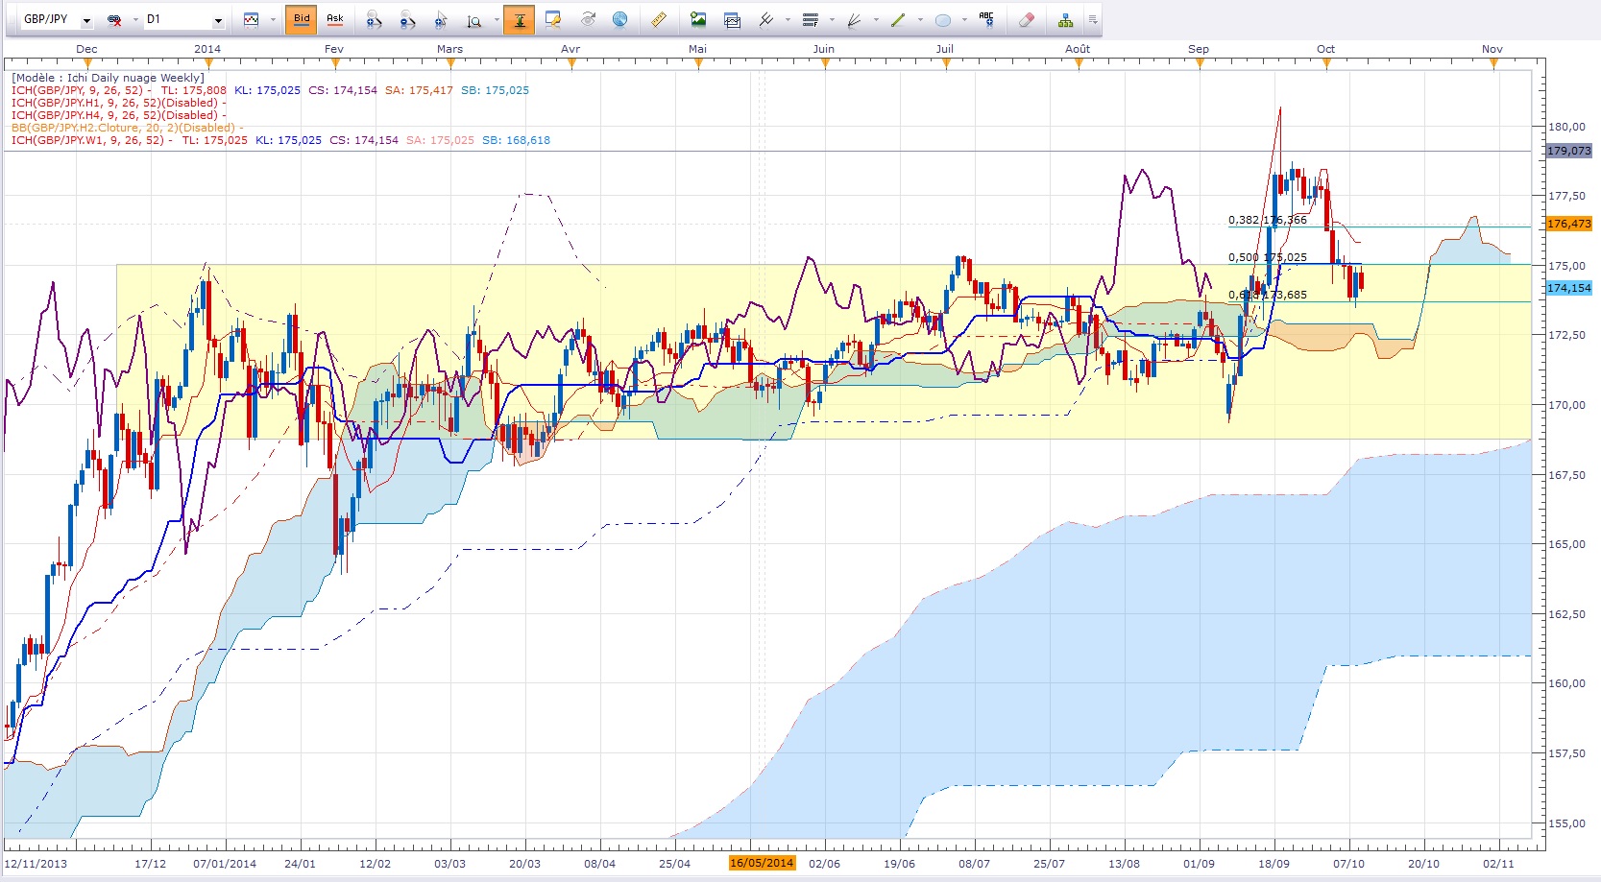Click the ICH(GBP/JPY.W1, 9, 26, 52) indicator label
The height and width of the screenshot is (882, 1601).
[x=88, y=140]
